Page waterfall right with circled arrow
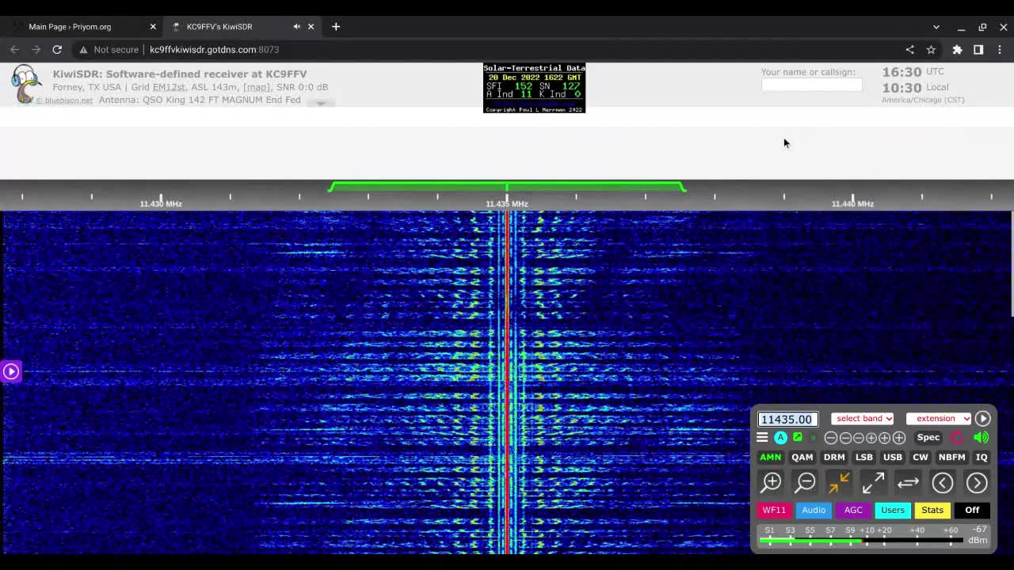The width and height of the screenshot is (1014, 570). [x=977, y=482]
